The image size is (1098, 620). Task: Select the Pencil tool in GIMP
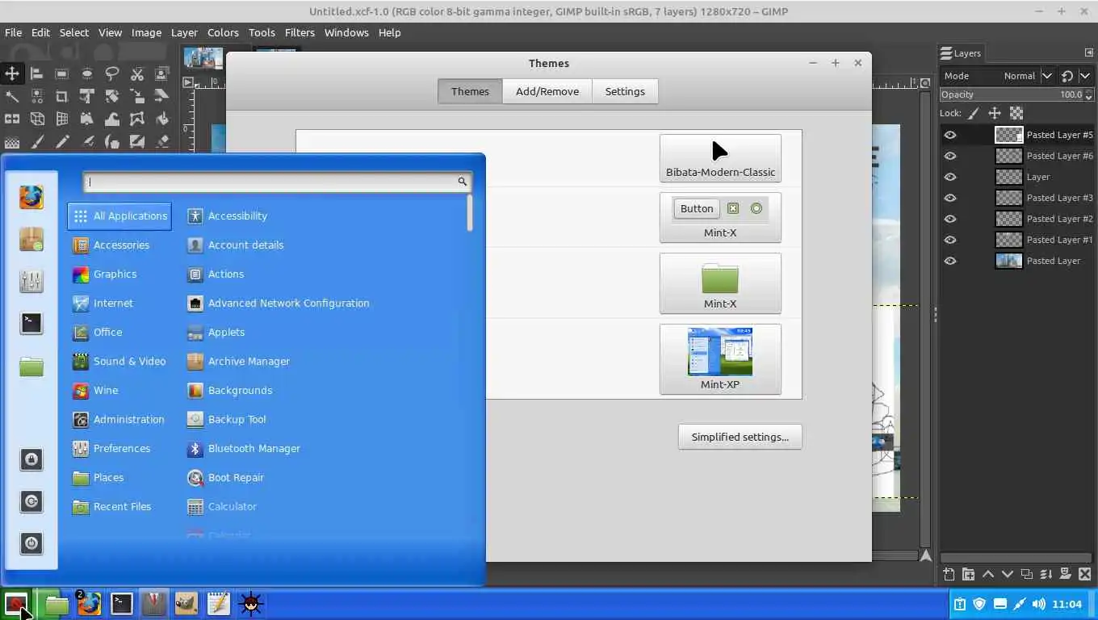click(x=61, y=141)
